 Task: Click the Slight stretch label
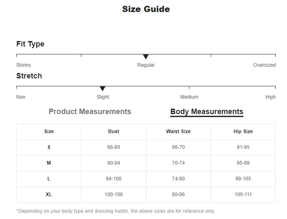point(103,97)
